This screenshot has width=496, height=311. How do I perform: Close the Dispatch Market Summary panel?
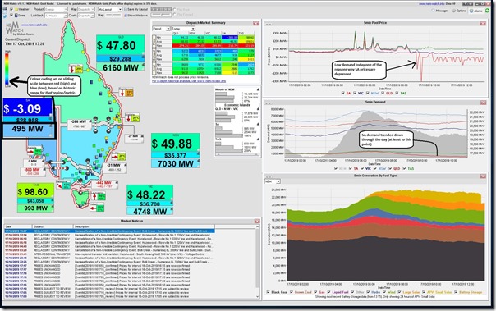pyautogui.click(x=255, y=24)
